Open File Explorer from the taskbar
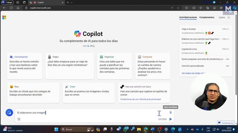 click(139, 129)
